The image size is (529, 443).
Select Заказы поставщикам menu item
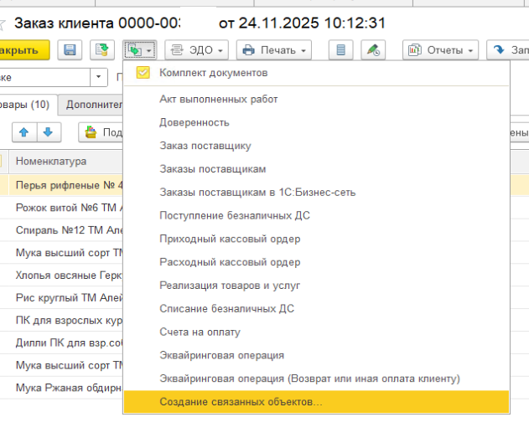[x=316, y=169]
